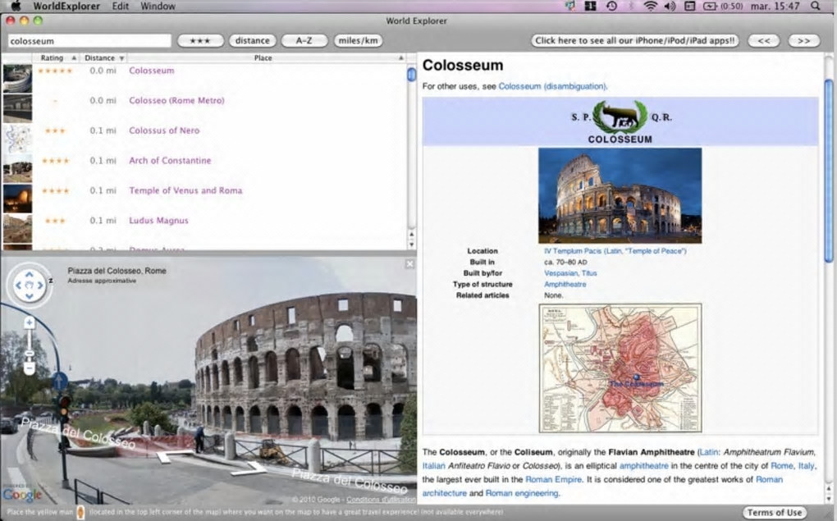Screen dimensions: 837x521
Task: Click the Colosseum night photo
Action: 620,195
